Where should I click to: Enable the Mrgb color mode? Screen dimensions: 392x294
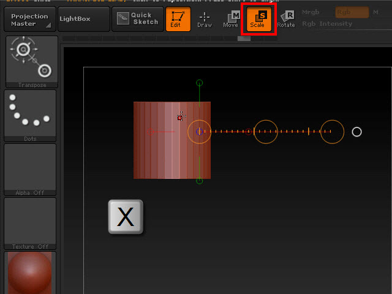[311, 12]
